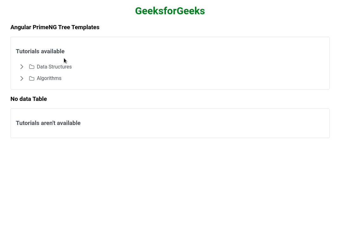This screenshot has height=250, width=341.
Task: Click the Tutorials aren't available header
Action: pos(48,123)
